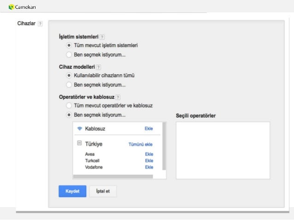
Task: Choose Ben seçmek istiyorum under Operatörler
Action: click(69, 115)
